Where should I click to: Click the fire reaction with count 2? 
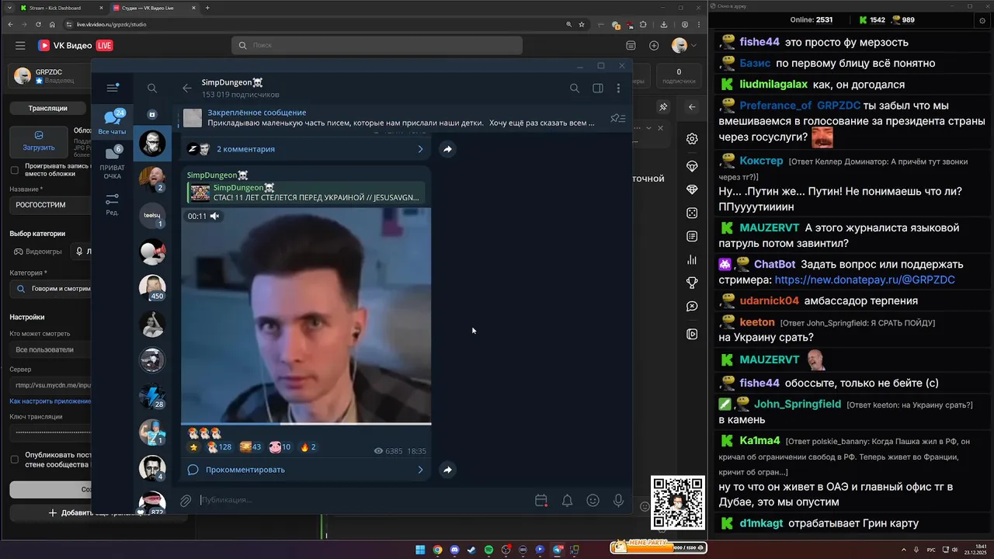pyautogui.click(x=308, y=447)
